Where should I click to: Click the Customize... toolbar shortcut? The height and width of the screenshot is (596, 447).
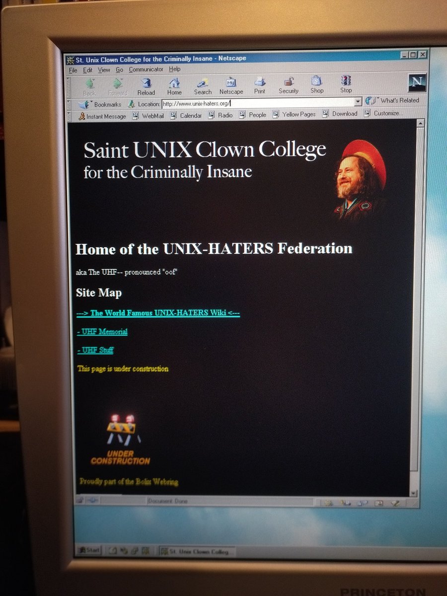click(x=384, y=113)
